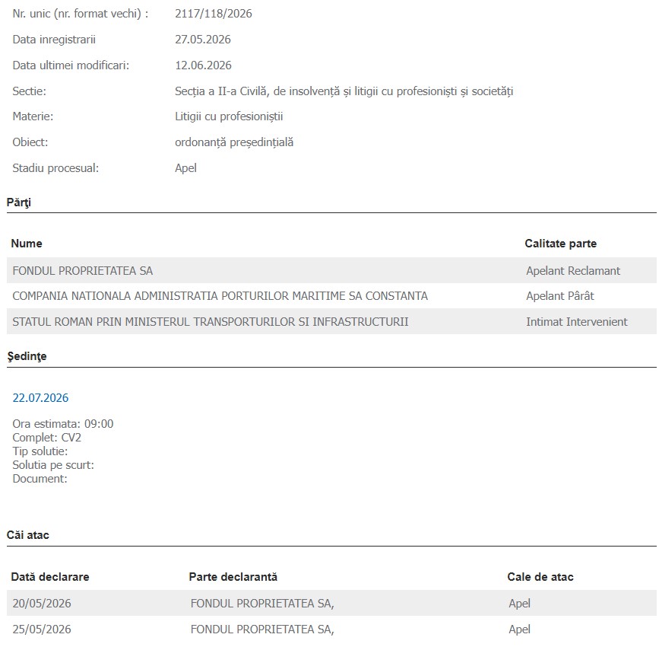Click the registration date 27.05.2026
This screenshot has width=659, height=647.
pos(203,39)
